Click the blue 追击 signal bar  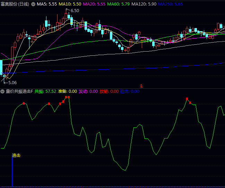[x=12, y=172]
